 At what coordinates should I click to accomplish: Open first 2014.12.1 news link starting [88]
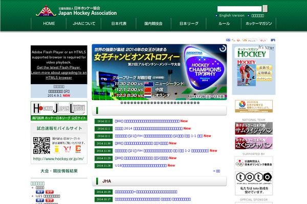pos(147,121)
